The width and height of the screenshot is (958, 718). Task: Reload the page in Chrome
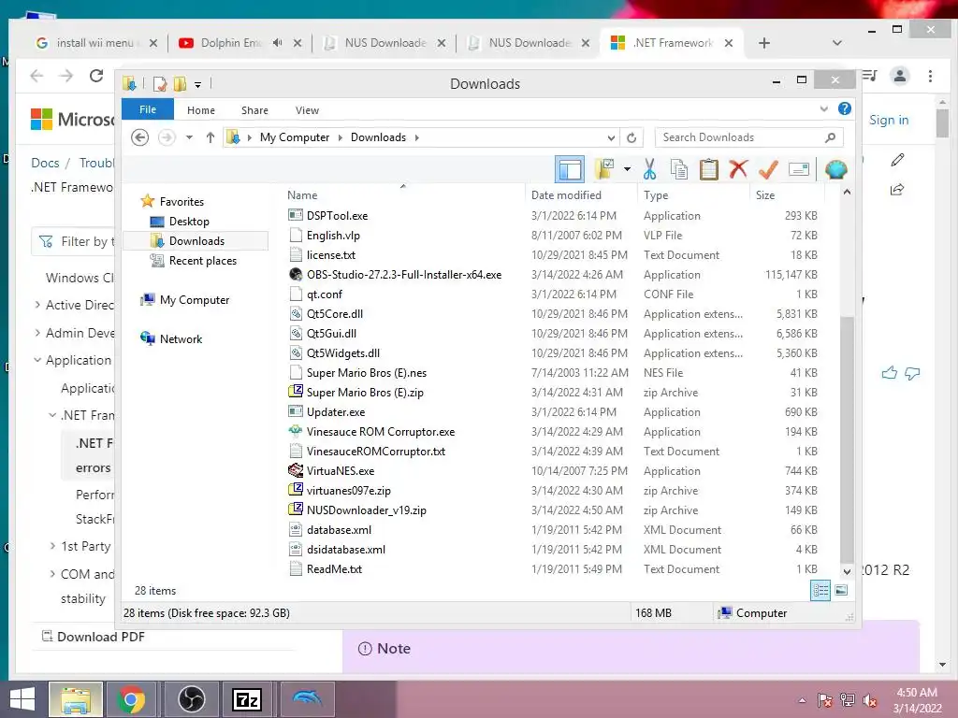[96, 76]
